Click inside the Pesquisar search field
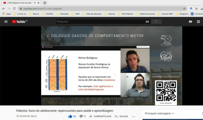Viewport: 203px width, 120px height. click(100, 22)
